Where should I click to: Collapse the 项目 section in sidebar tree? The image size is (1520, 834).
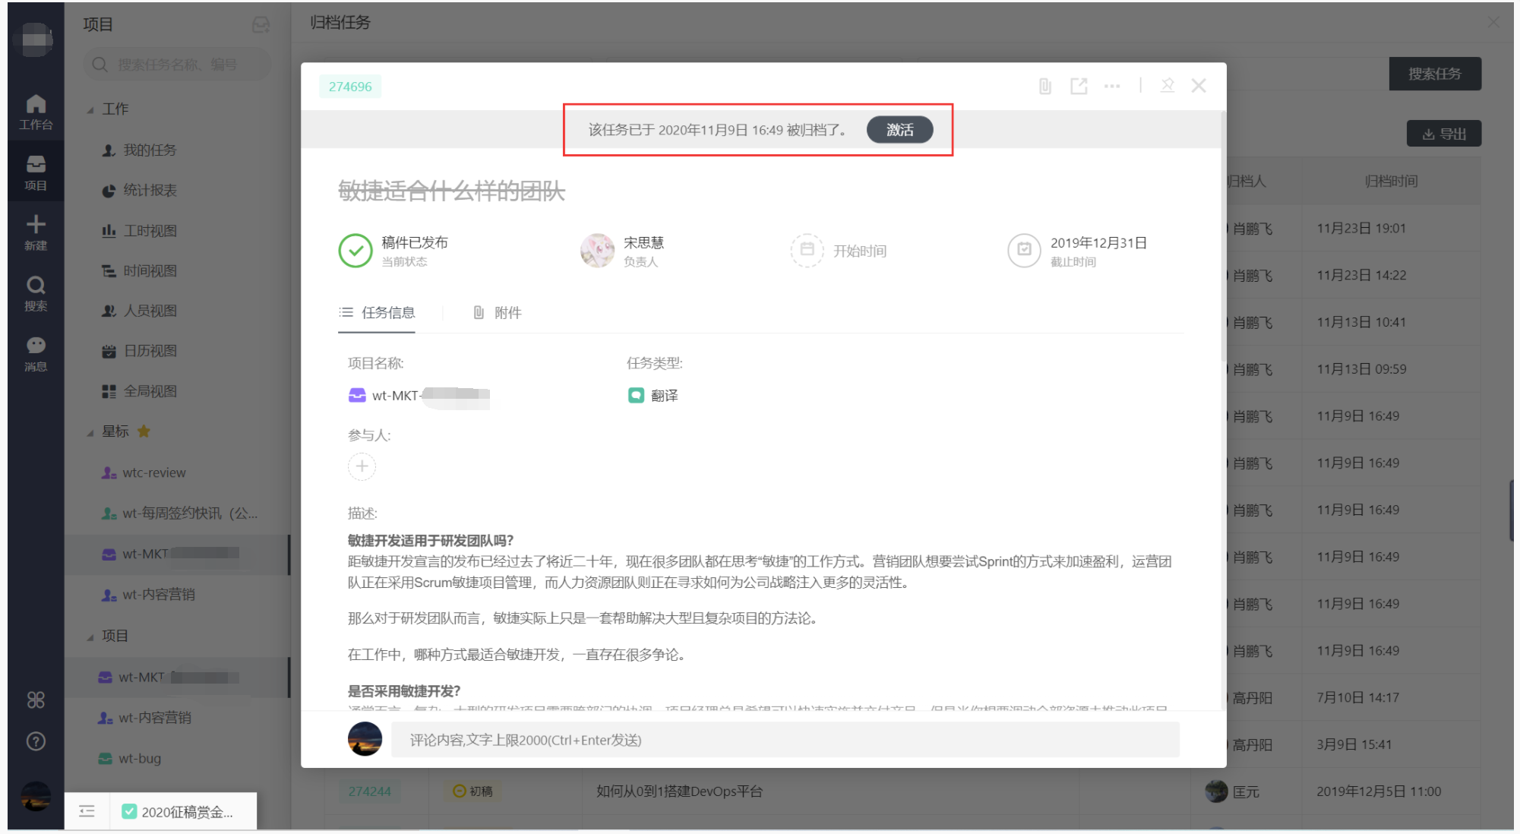tap(90, 637)
